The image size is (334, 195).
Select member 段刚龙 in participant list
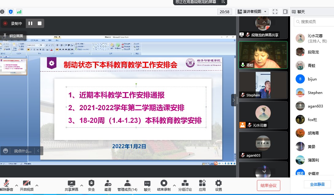click(x=313, y=52)
